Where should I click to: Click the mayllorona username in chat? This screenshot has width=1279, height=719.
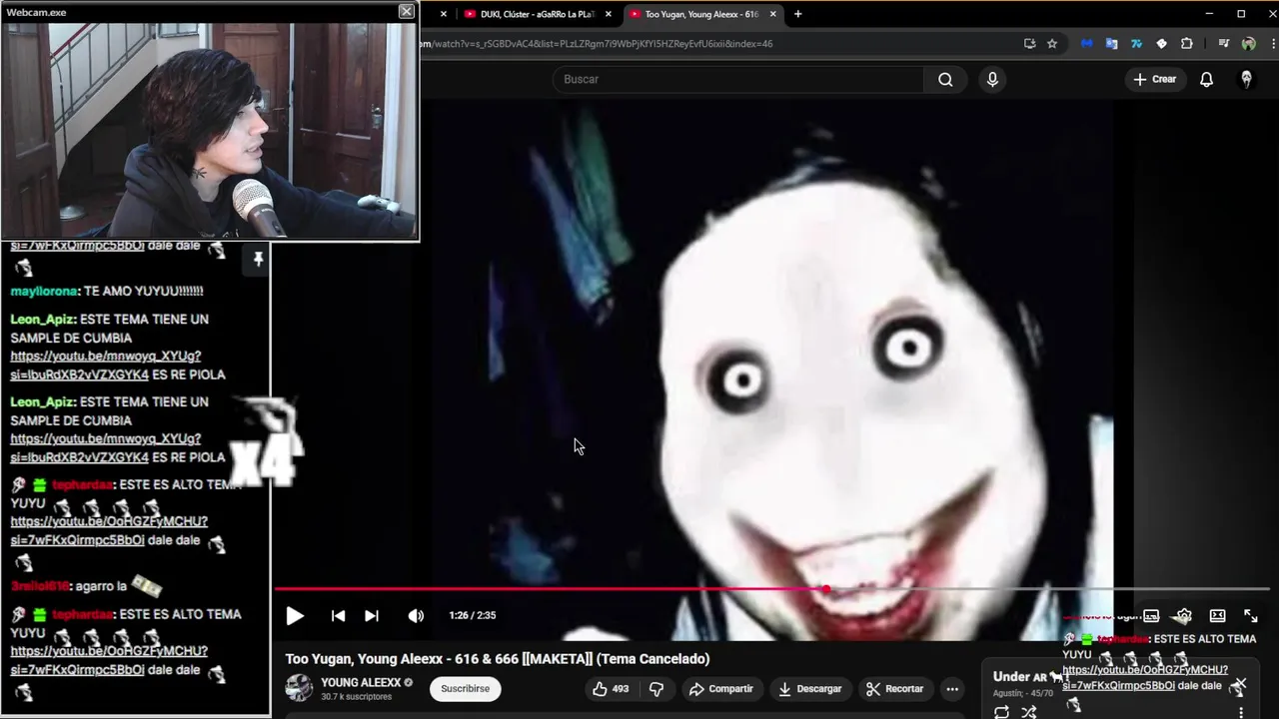44,291
